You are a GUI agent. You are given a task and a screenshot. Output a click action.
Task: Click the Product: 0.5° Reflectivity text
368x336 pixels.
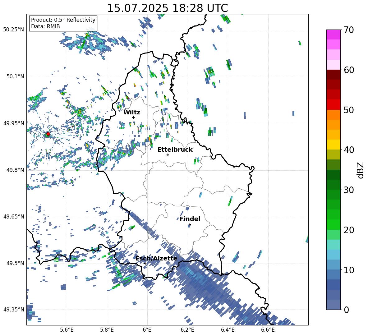click(x=63, y=20)
